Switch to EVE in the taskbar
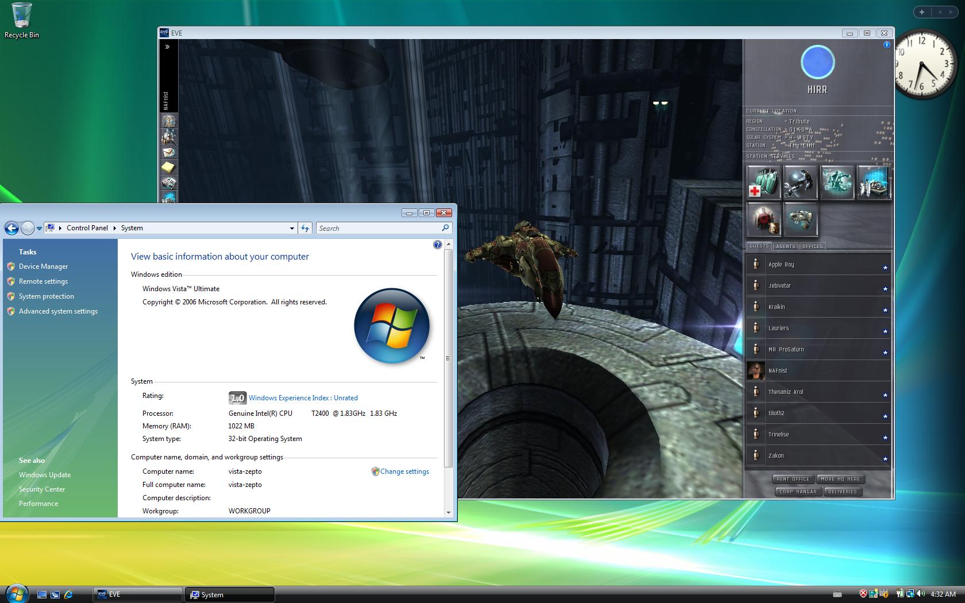965x603 pixels. coord(138,594)
